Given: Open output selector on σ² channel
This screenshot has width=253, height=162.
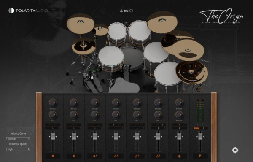Looking at the screenshot, I should click(x=116, y=128).
